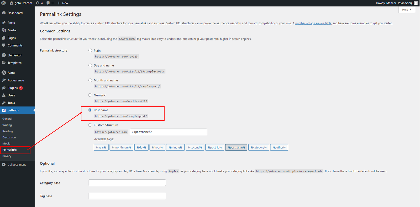Select the Plain permalink radio button
This screenshot has height=207, width=420.
(90, 51)
